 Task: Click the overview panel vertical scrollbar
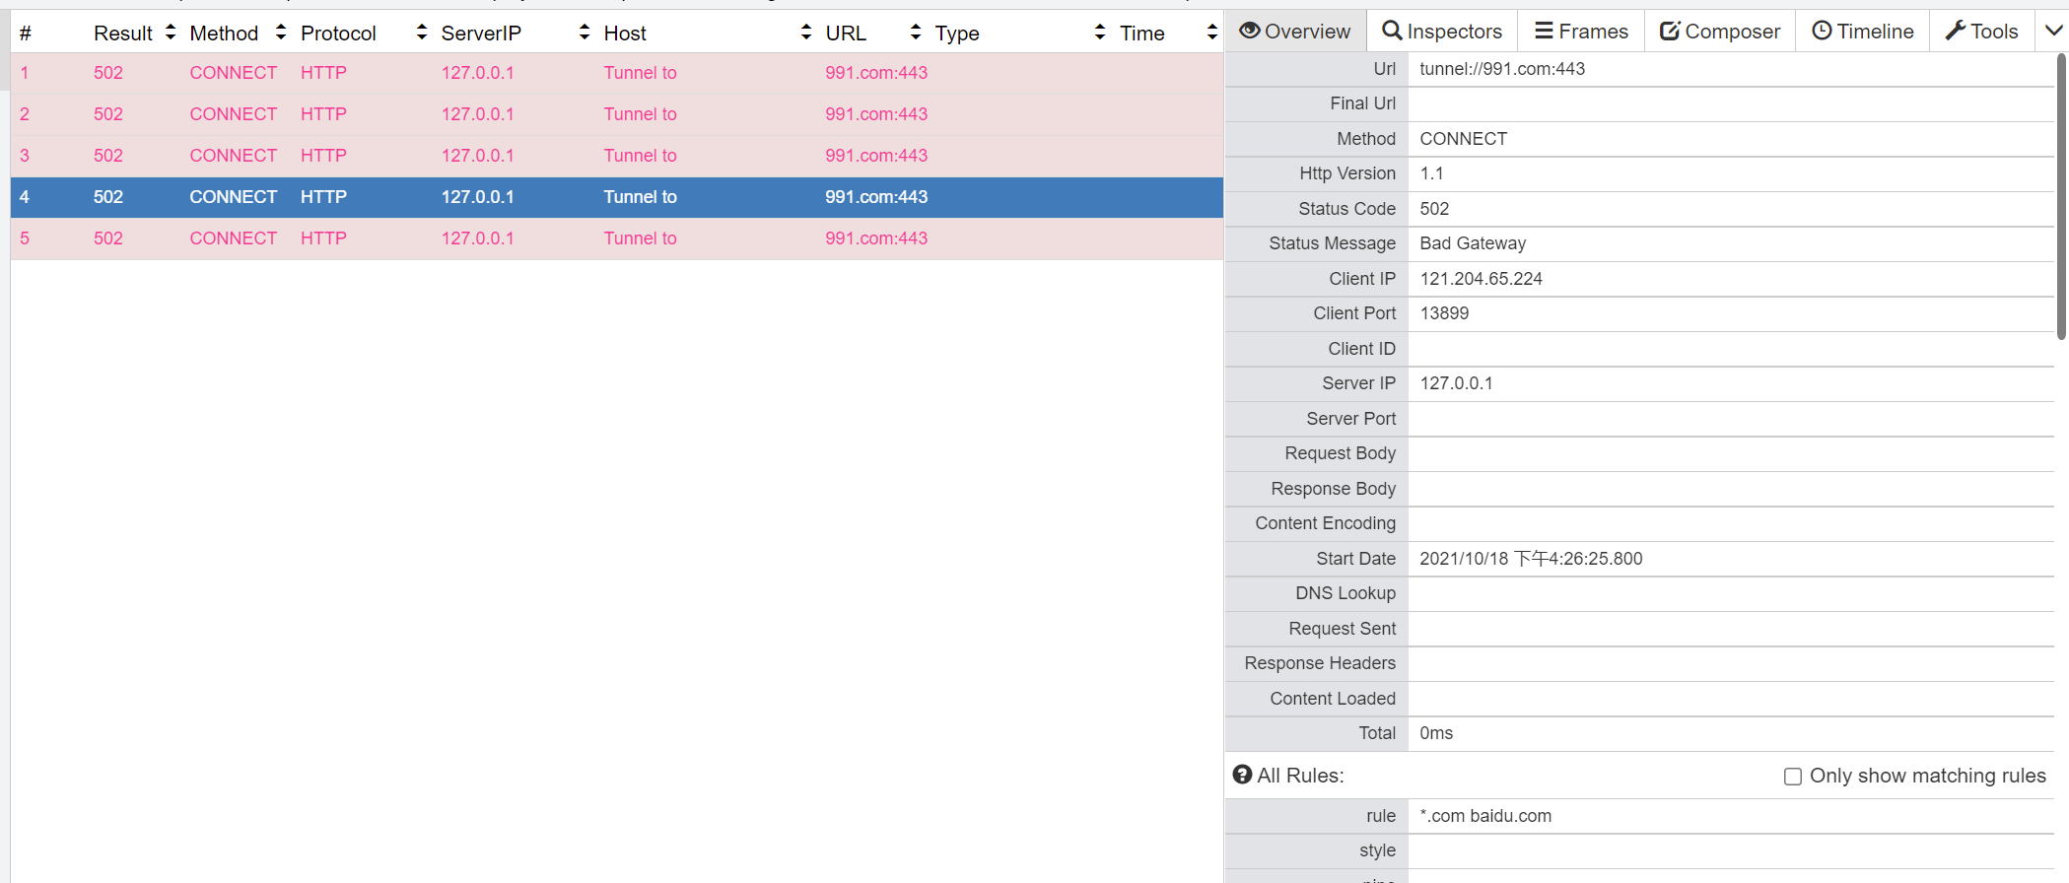(x=2061, y=197)
